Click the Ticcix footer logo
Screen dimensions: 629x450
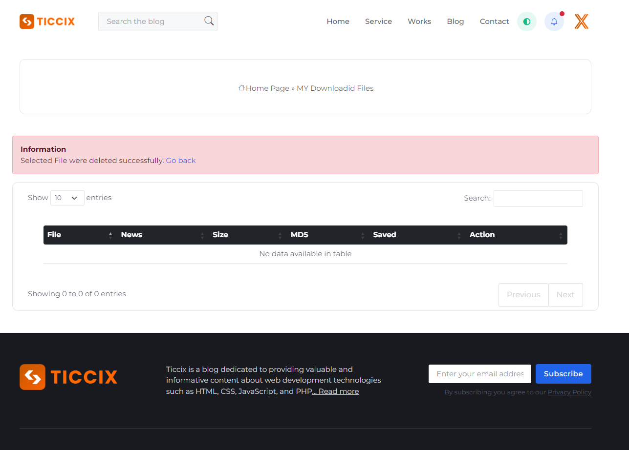68,377
